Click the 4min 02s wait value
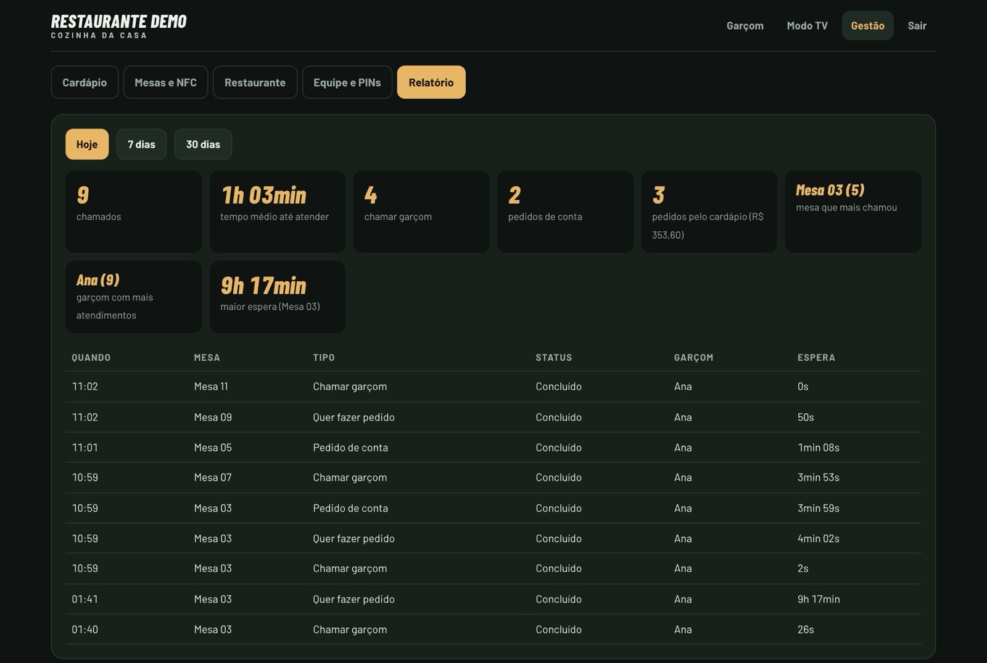The width and height of the screenshot is (987, 663). pos(818,538)
